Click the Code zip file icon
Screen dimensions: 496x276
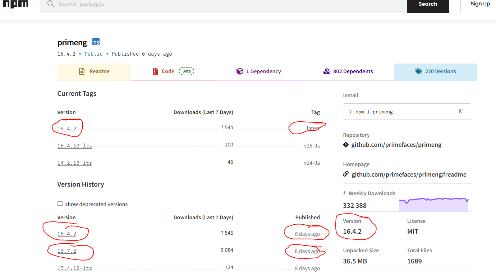[x=155, y=71]
